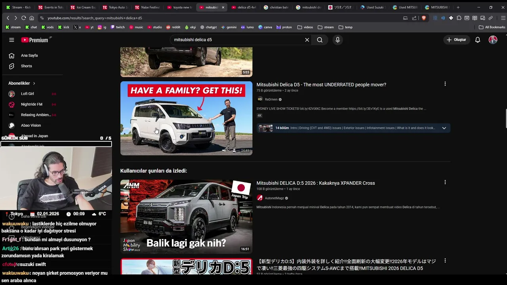Open the proton bookmark

(284, 27)
